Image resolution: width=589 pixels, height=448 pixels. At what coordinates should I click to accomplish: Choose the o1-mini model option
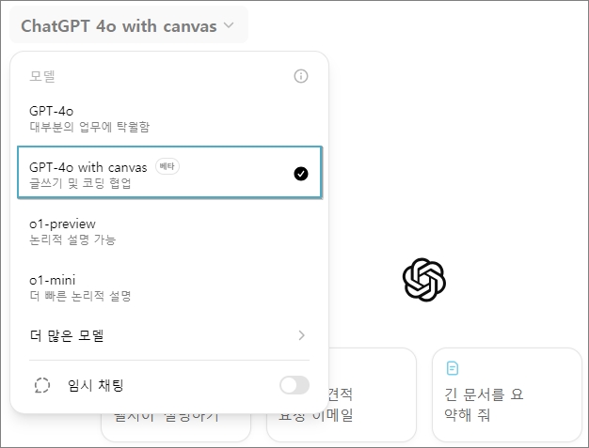pos(169,287)
